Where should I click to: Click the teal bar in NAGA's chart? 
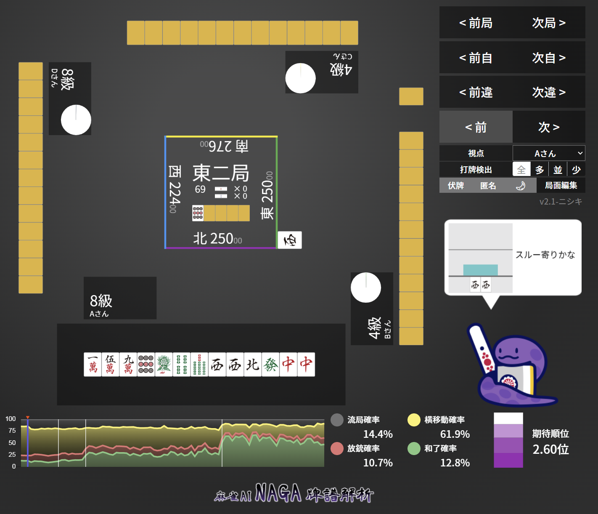pyautogui.click(x=481, y=270)
